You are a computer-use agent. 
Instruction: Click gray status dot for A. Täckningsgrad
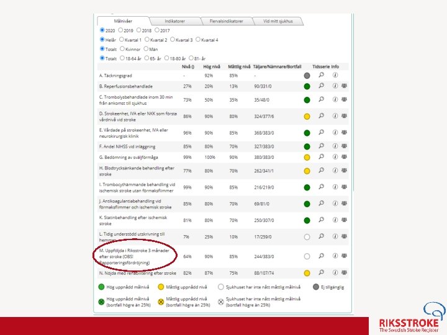click(x=307, y=76)
